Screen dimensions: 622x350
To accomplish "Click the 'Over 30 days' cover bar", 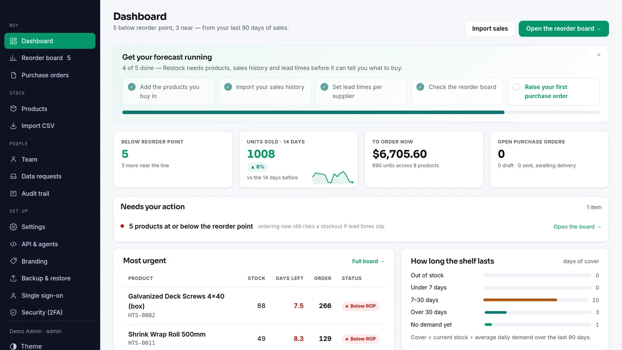I will pos(496,312).
